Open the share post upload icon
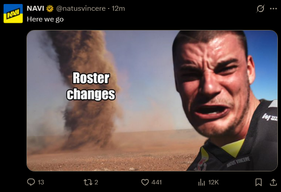Viewport: 281px width, 192px height. pos(273,182)
